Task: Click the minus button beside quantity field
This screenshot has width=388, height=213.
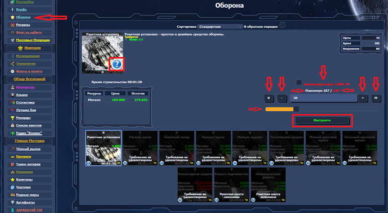Action: point(283,98)
